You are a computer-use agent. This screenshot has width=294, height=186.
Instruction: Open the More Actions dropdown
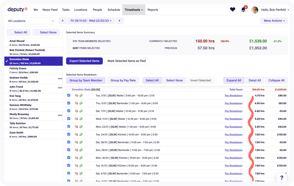pyautogui.click(x=274, y=20)
